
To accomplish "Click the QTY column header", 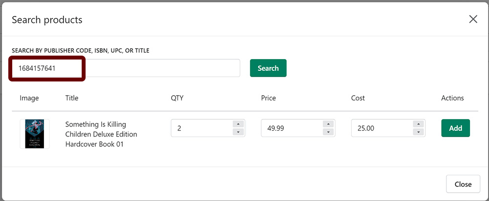I will [177, 98].
